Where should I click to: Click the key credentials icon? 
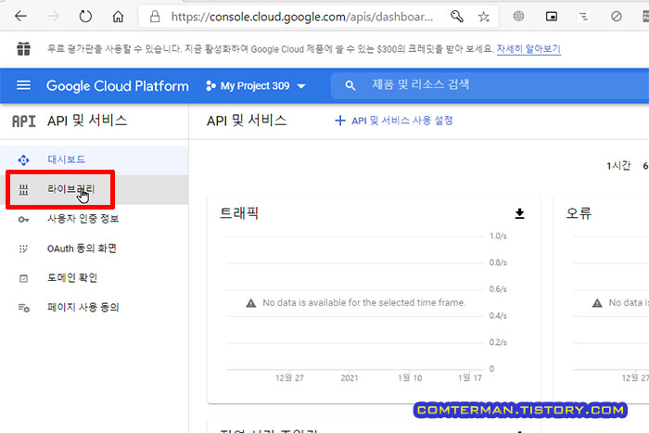pos(23,219)
